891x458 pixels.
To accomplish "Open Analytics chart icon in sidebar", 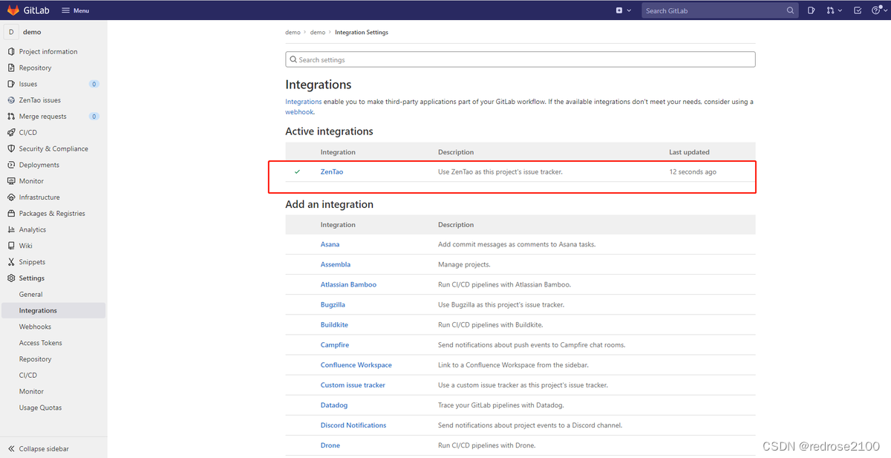I will [x=11, y=229].
